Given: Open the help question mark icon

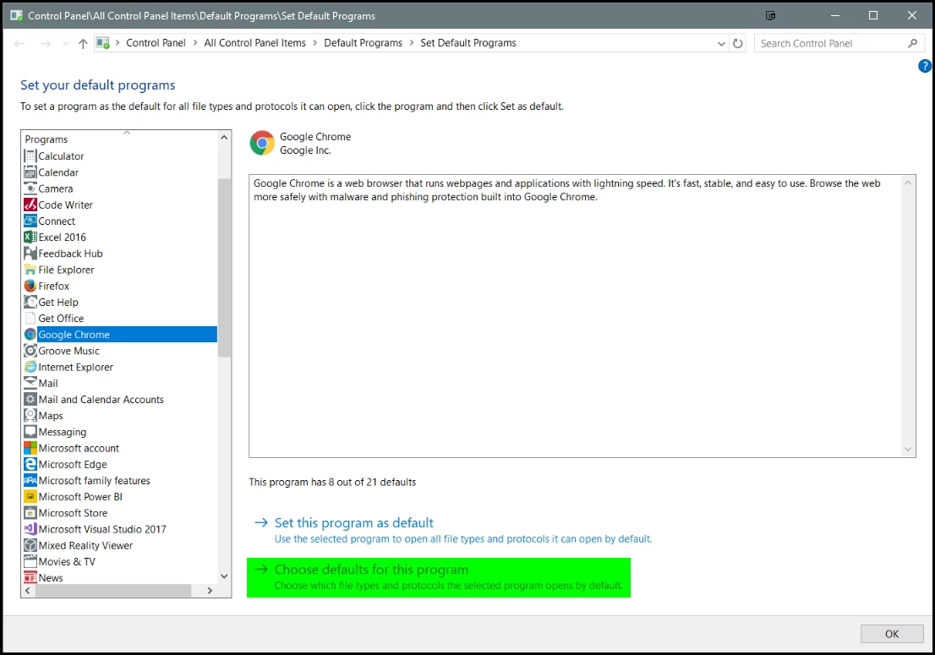Looking at the screenshot, I should 925,66.
